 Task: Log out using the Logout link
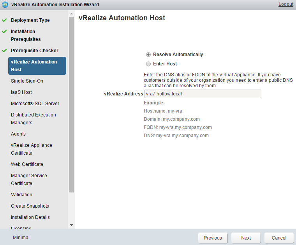coord(285,4)
